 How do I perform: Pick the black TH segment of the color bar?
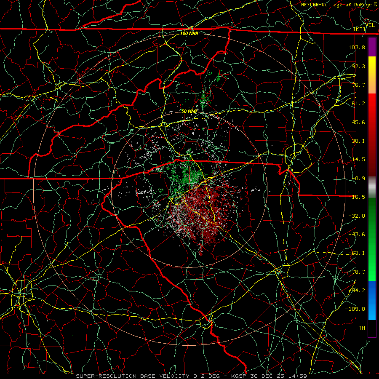tap(372, 328)
